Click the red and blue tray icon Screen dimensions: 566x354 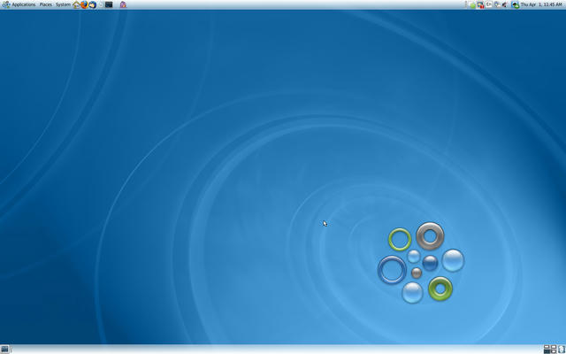click(480, 4)
